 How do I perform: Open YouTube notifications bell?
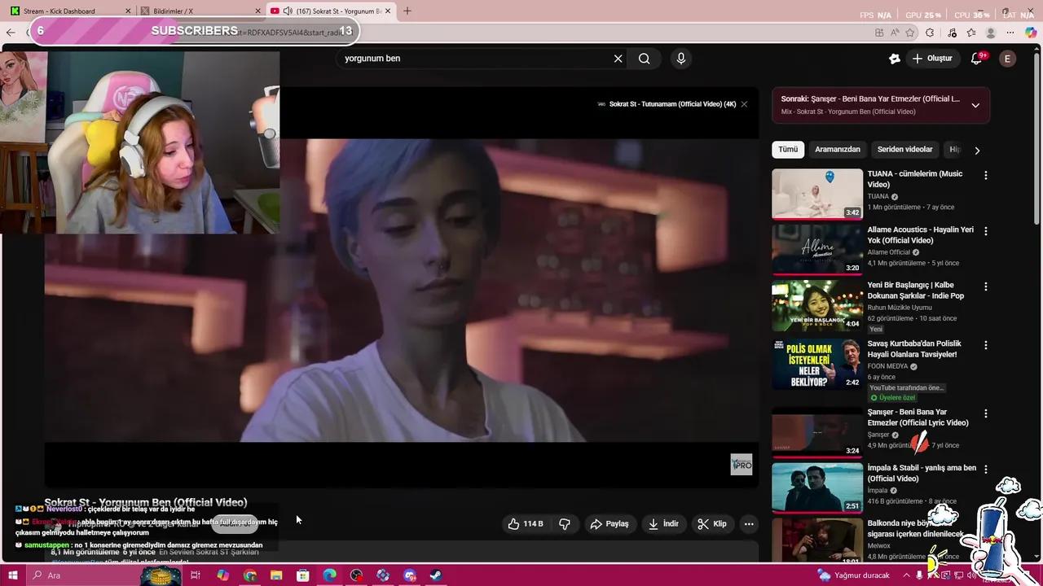976,59
